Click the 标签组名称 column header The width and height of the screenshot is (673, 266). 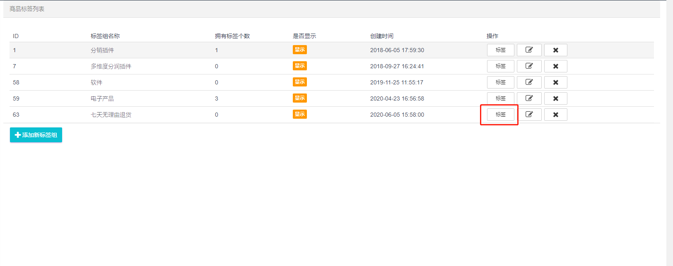pyautogui.click(x=105, y=36)
